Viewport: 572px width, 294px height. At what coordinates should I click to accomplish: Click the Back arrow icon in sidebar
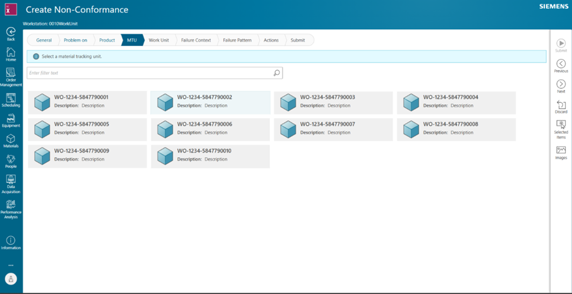[11, 32]
